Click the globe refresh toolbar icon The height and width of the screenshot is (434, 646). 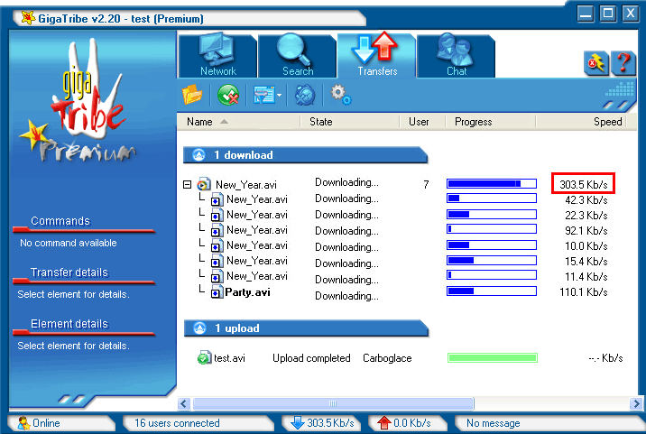click(x=305, y=96)
